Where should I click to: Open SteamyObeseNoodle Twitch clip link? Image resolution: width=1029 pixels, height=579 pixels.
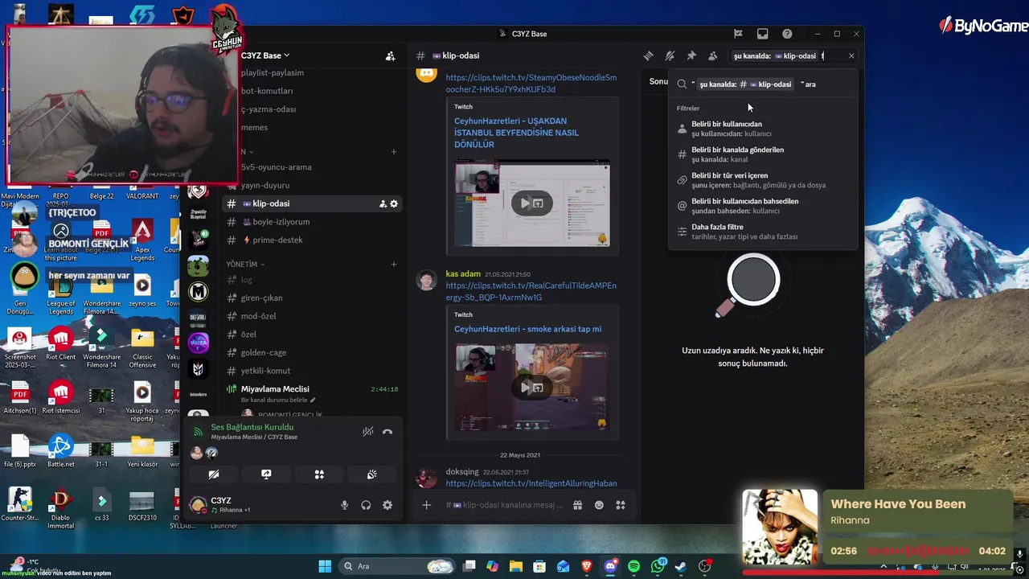[531, 84]
